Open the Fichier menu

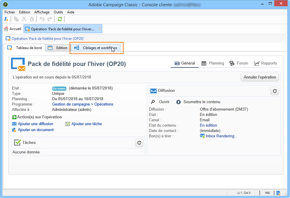pyautogui.click(x=10, y=12)
